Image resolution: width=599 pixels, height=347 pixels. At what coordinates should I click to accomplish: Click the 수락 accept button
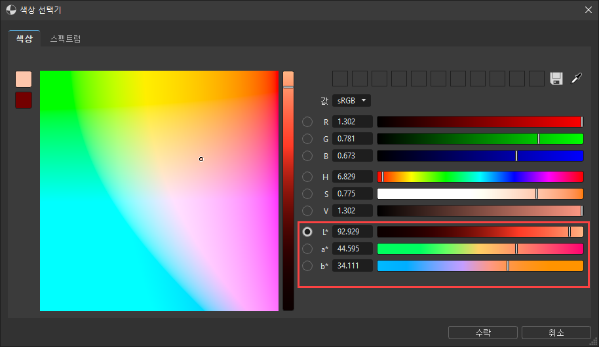tap(483, 333)
